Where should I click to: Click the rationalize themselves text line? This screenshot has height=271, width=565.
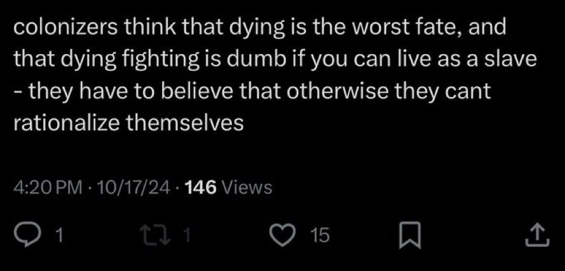coord(128,123)
